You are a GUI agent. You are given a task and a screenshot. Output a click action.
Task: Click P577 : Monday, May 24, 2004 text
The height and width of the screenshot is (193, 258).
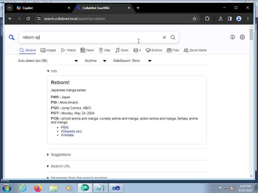click(73, 113)
